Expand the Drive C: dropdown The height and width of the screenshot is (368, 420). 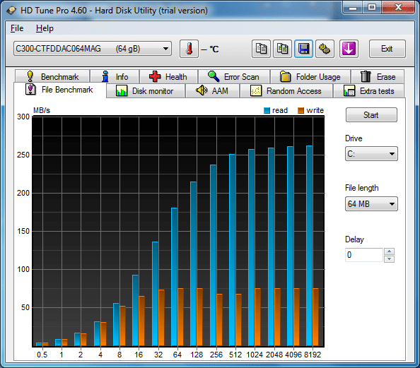click(371, 154)
